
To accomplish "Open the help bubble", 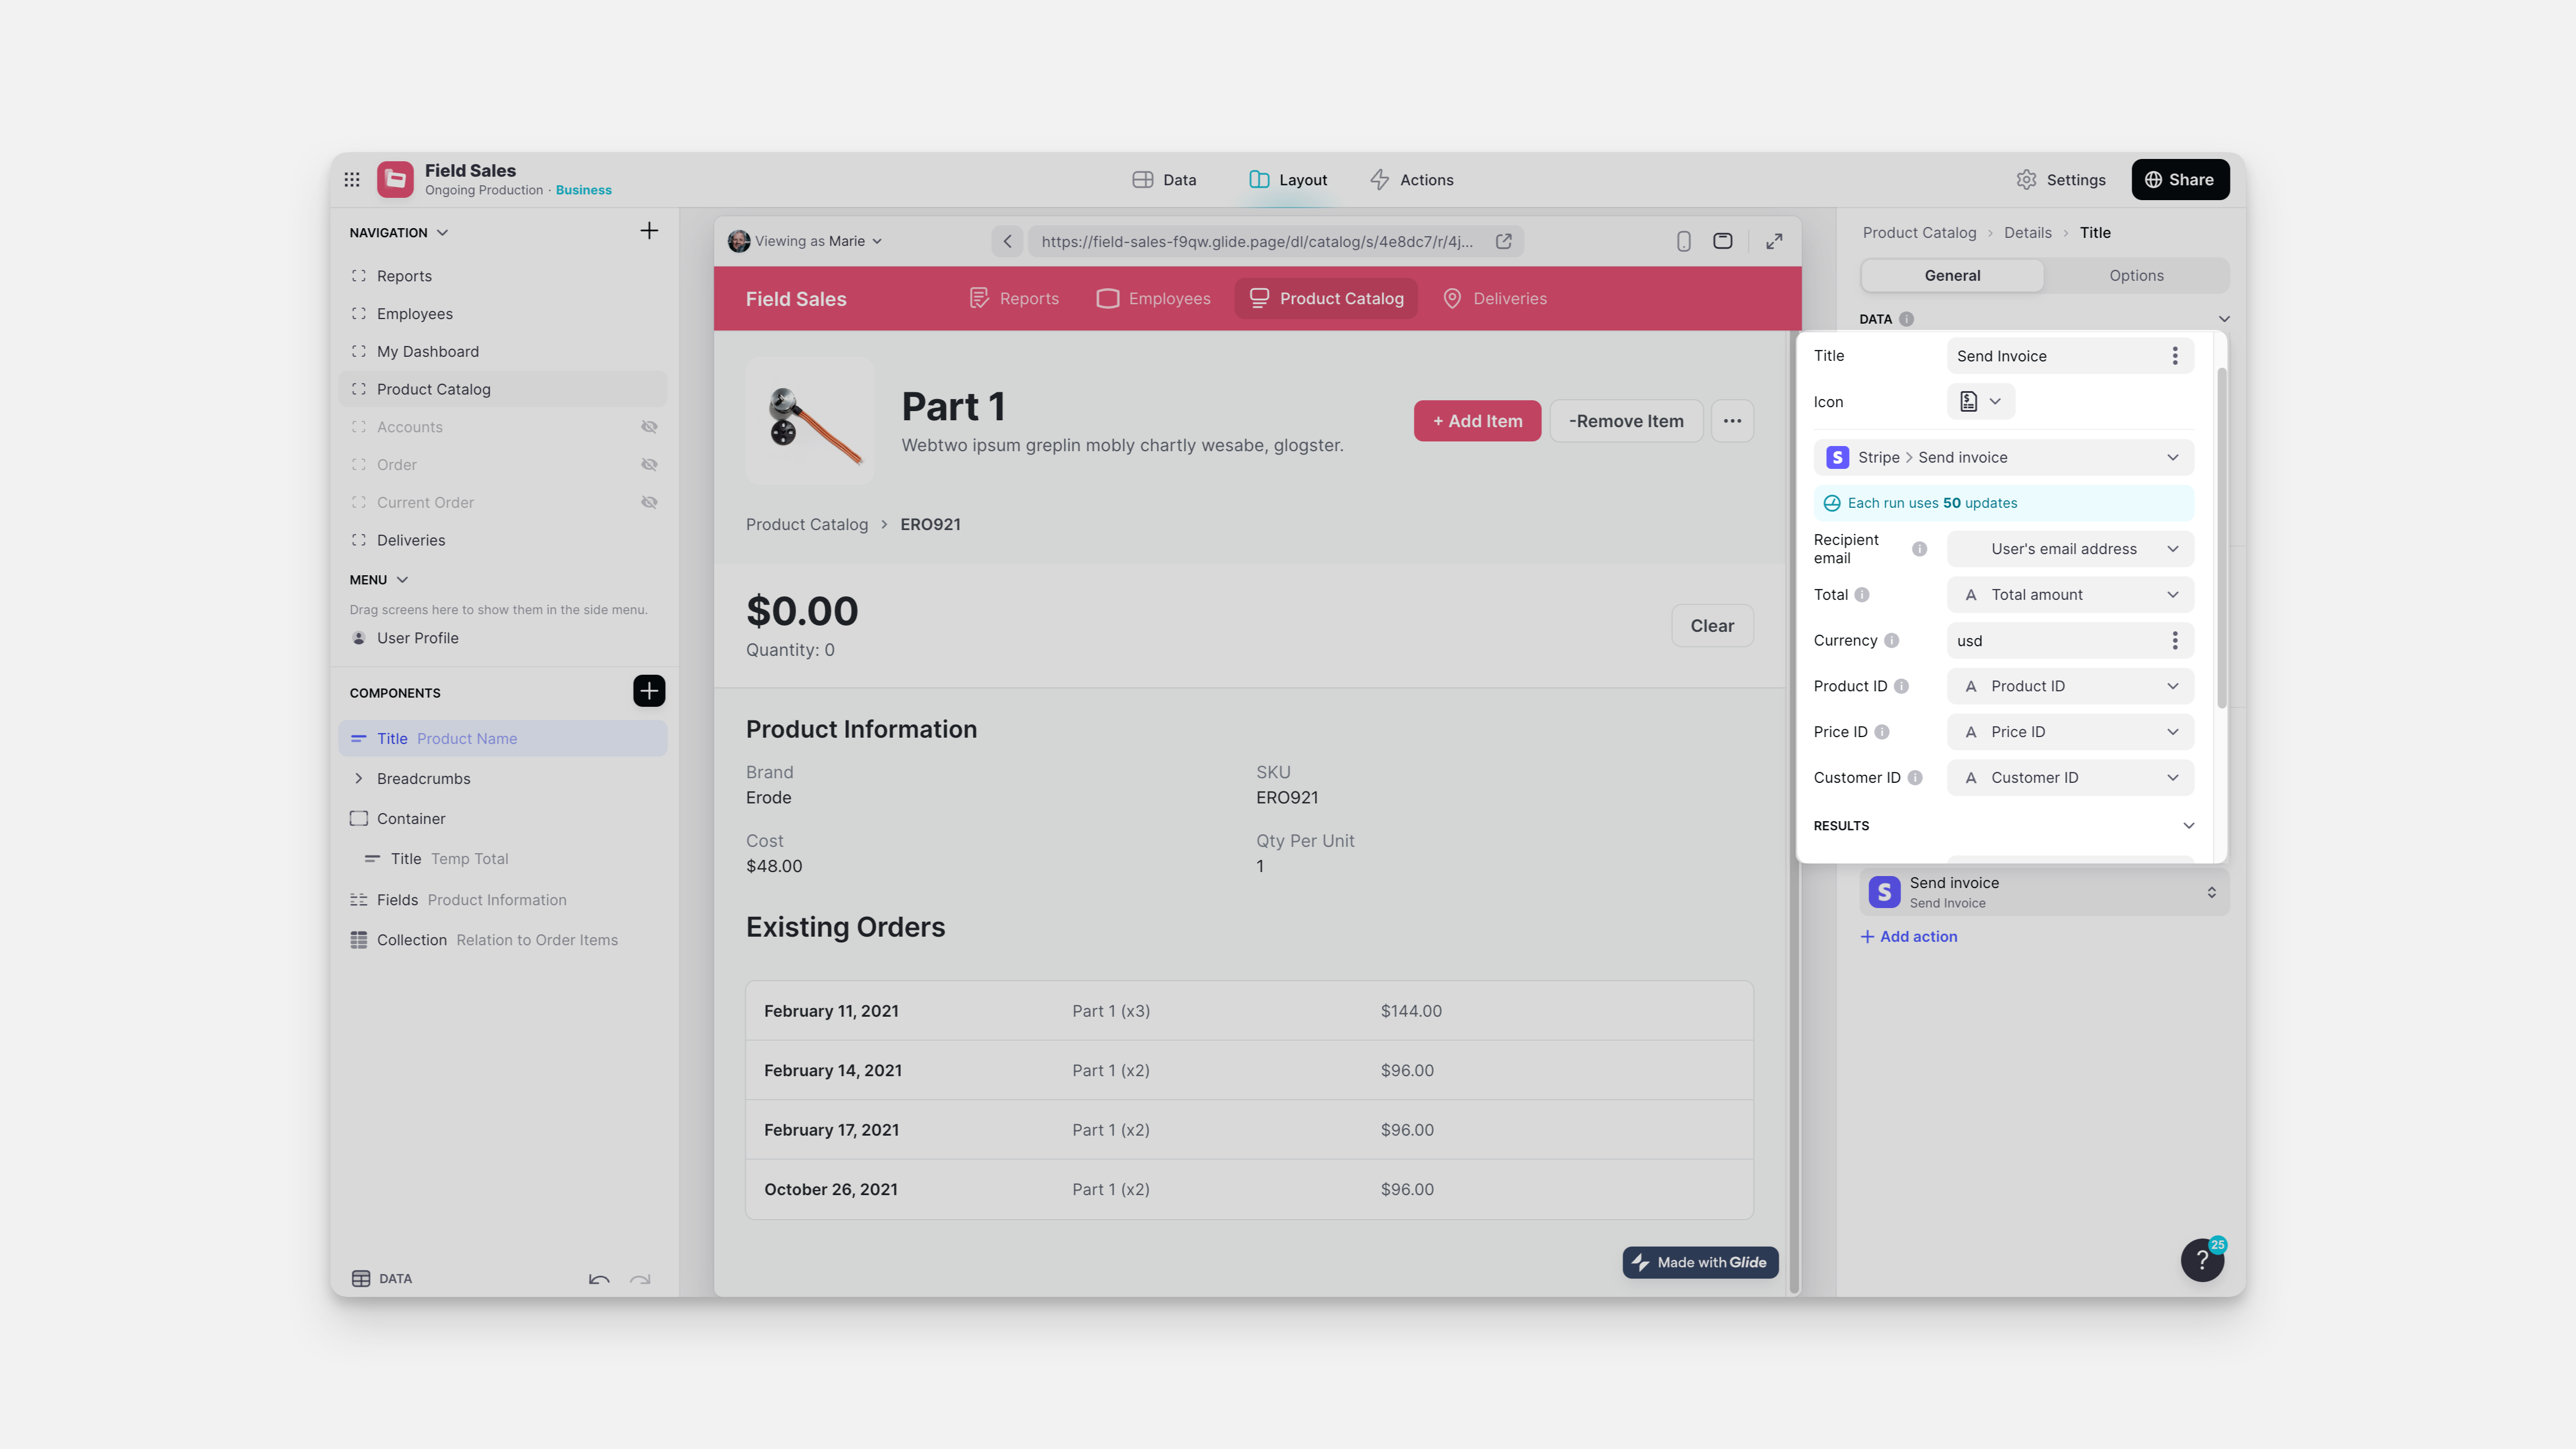I will click(x=2202, y=1260).
